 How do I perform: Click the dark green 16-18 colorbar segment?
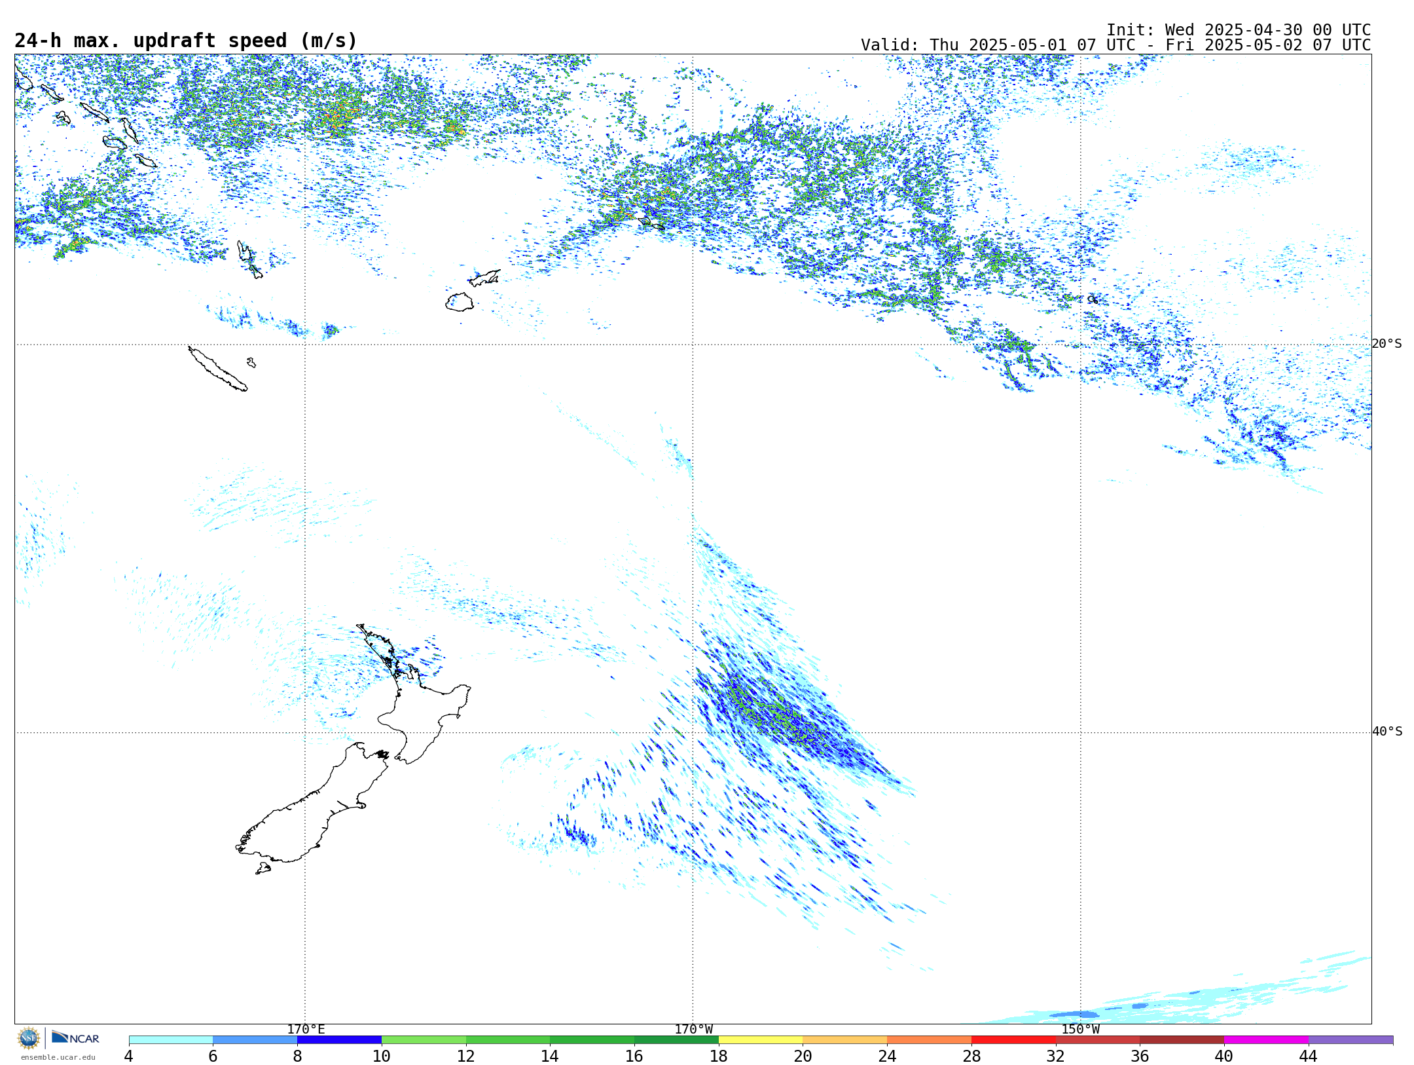point(676,1039)
